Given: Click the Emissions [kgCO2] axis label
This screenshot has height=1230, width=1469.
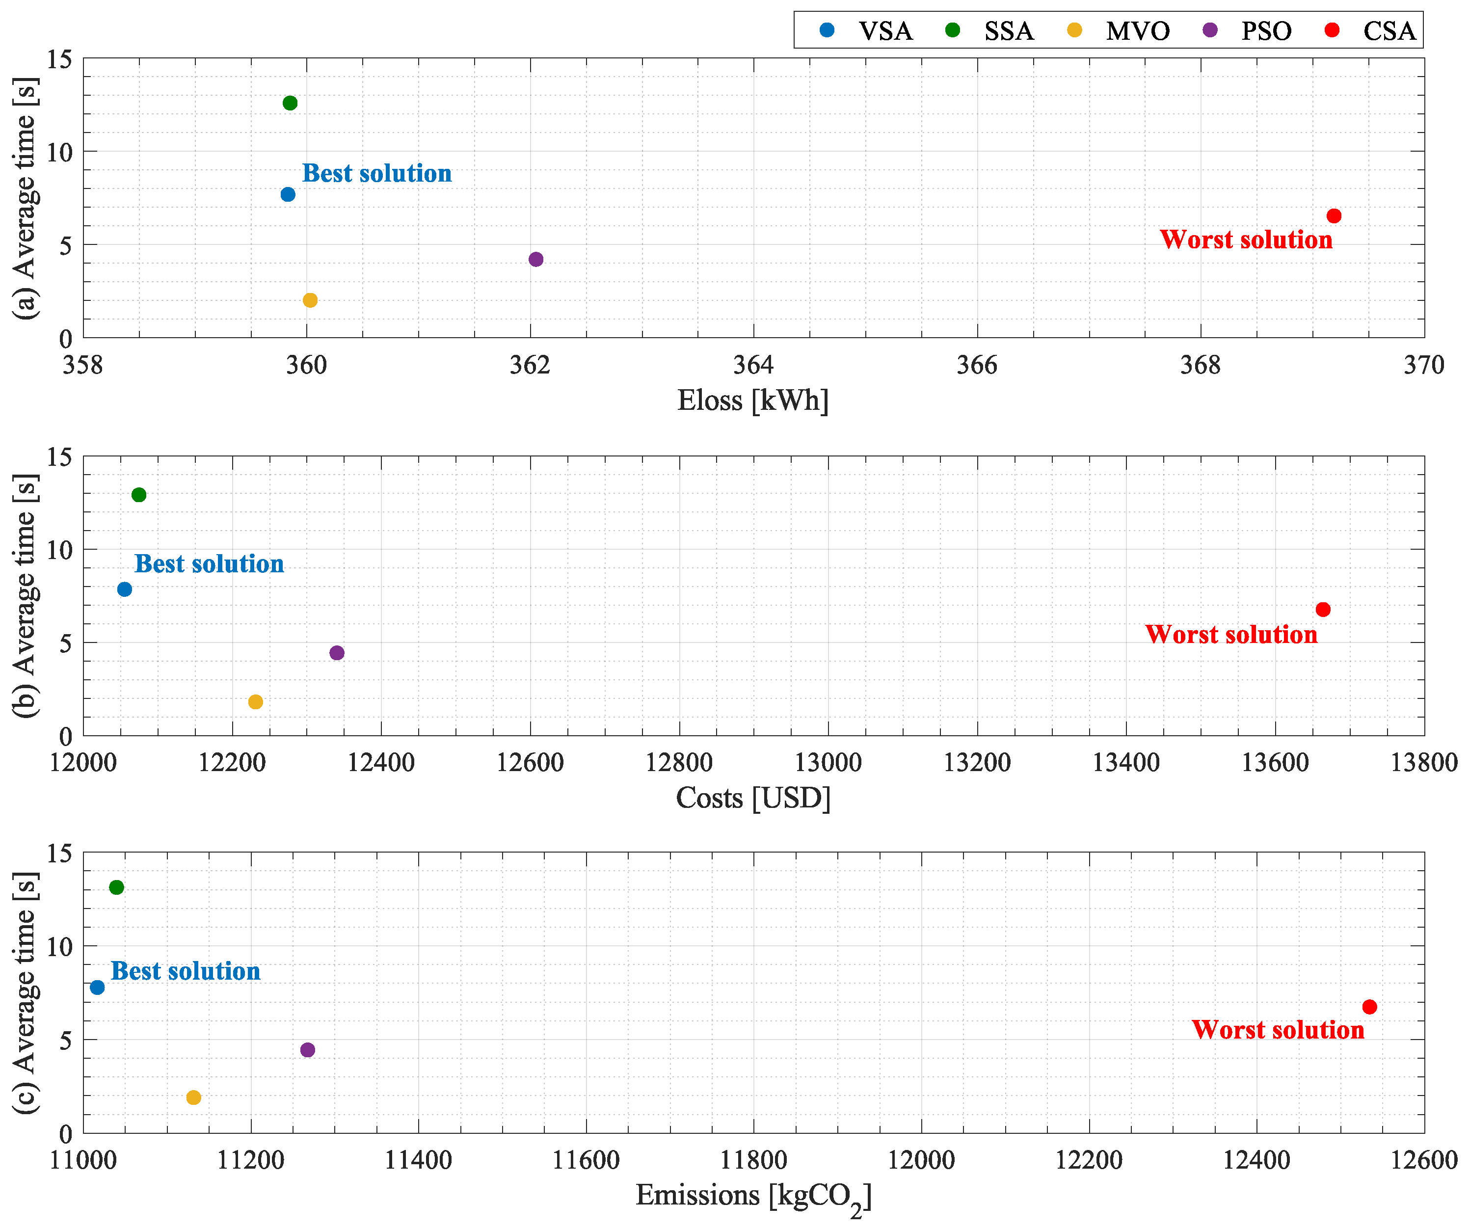Looking at the screenshot, I should (753, 1197).
